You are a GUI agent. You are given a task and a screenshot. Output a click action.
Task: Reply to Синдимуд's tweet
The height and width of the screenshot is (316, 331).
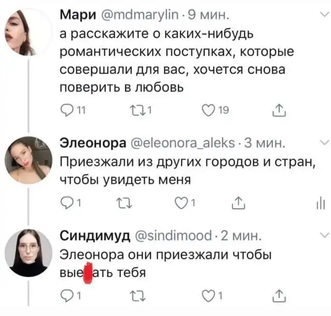65,296
